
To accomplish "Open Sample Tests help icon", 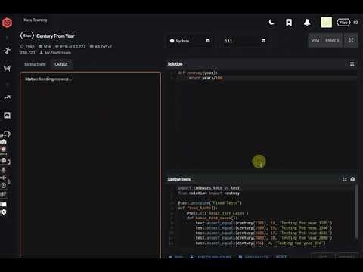I will click(352, 179).
